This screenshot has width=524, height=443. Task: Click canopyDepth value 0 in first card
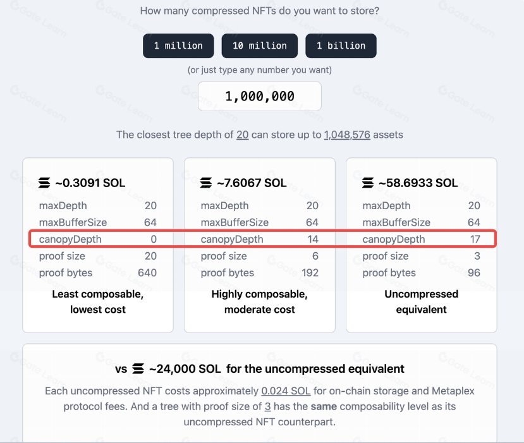[x=154, y=240]
